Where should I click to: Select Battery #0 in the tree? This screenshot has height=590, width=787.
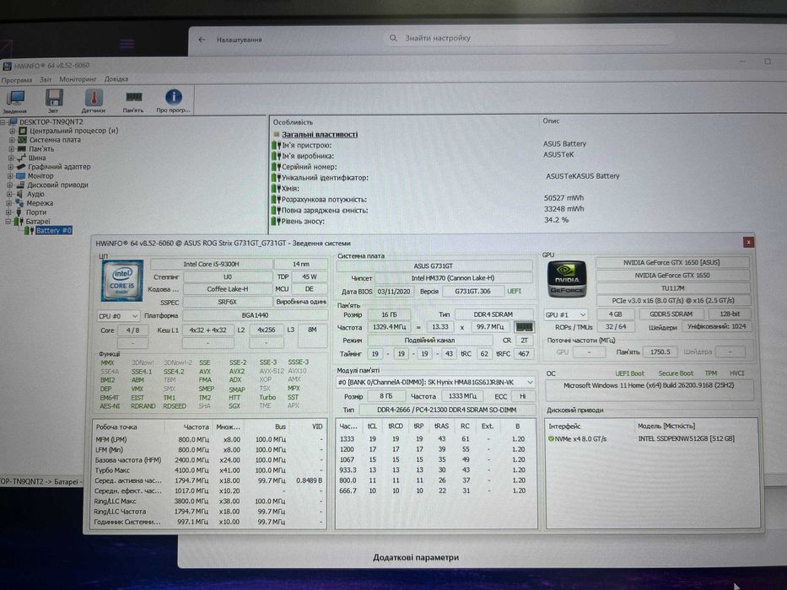pyautogui.click(x=54, y=231)
